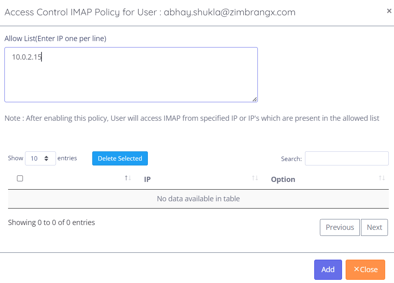Click the 'Allow List' field label

[x=55, y=39]
